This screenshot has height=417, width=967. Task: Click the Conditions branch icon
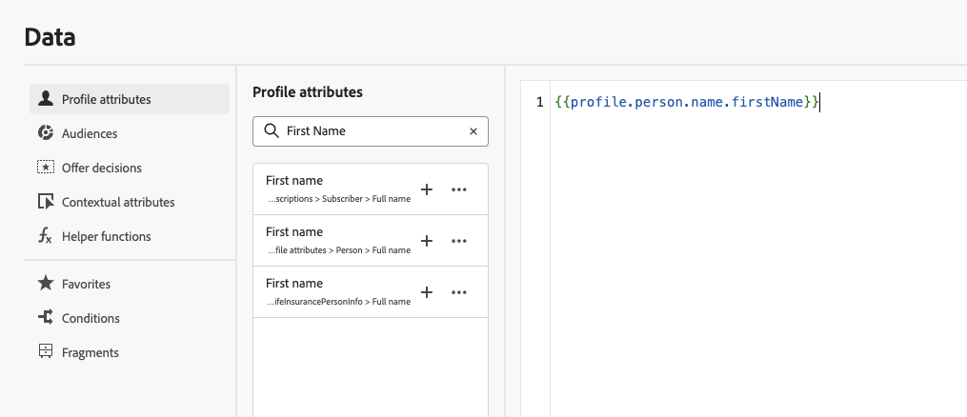click(45, 318)
